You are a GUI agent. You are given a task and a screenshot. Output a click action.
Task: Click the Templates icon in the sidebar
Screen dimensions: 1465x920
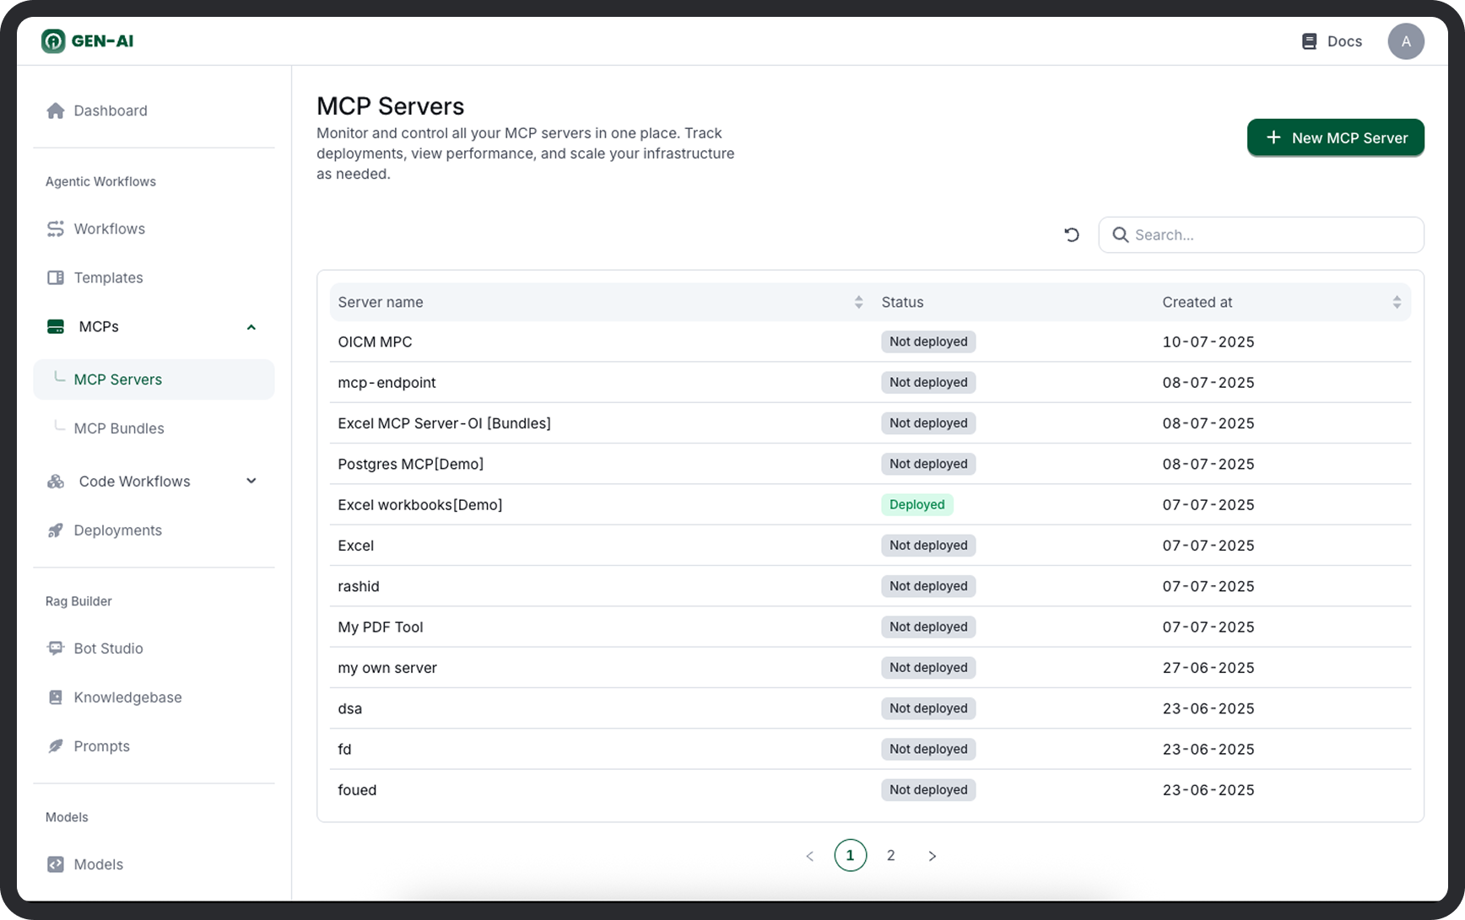tap(56, 277)
